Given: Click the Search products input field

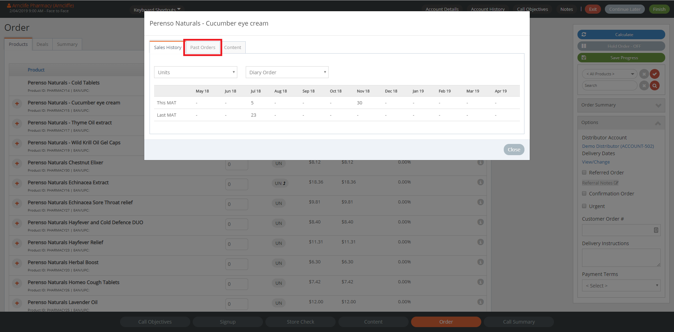Looking at the screenshot, I should click(x=609, y=85).
